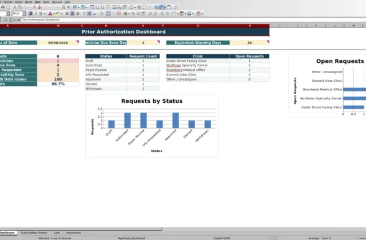Open the Special Character dropdown arrow
This screenshot has height=240, width=366.
[x=135, y=7]
